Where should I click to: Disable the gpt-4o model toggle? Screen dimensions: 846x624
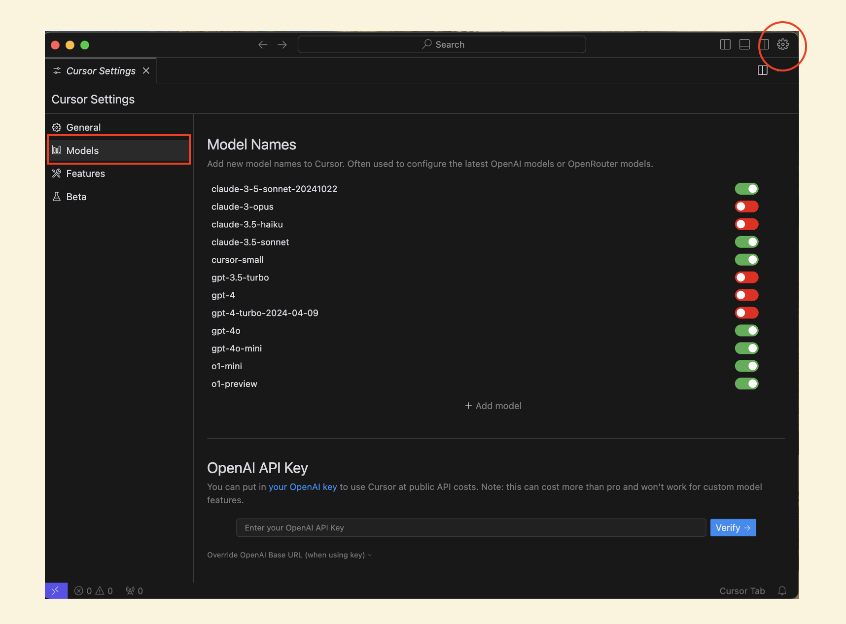coord(746,331)
